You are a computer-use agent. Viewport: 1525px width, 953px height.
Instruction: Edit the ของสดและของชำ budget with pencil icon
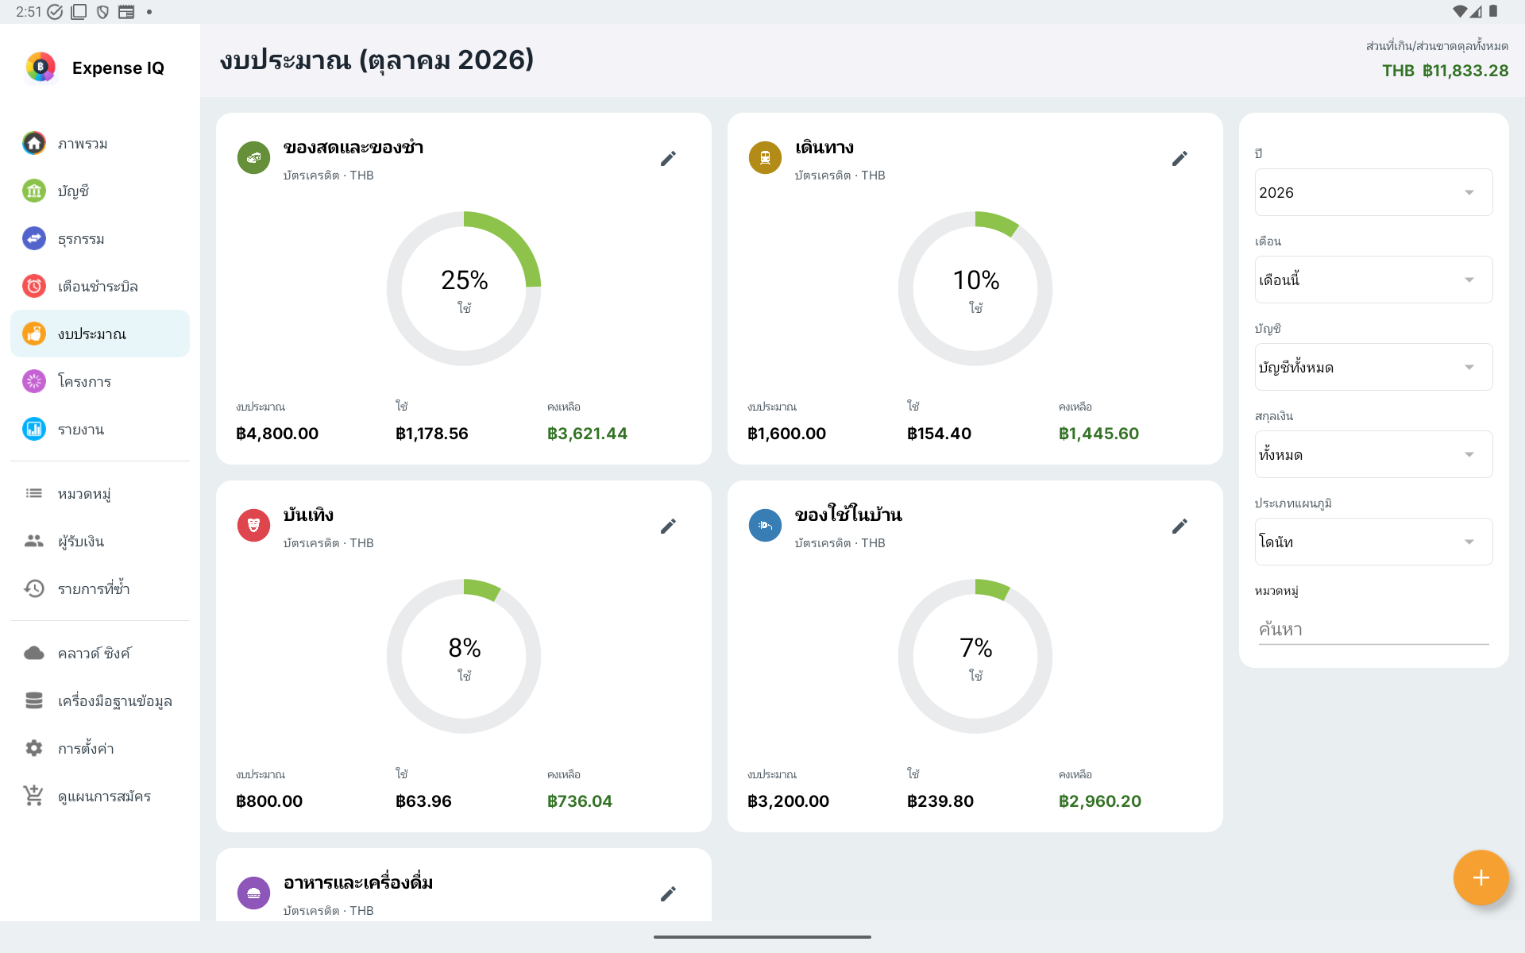click(x=668, y=159)
